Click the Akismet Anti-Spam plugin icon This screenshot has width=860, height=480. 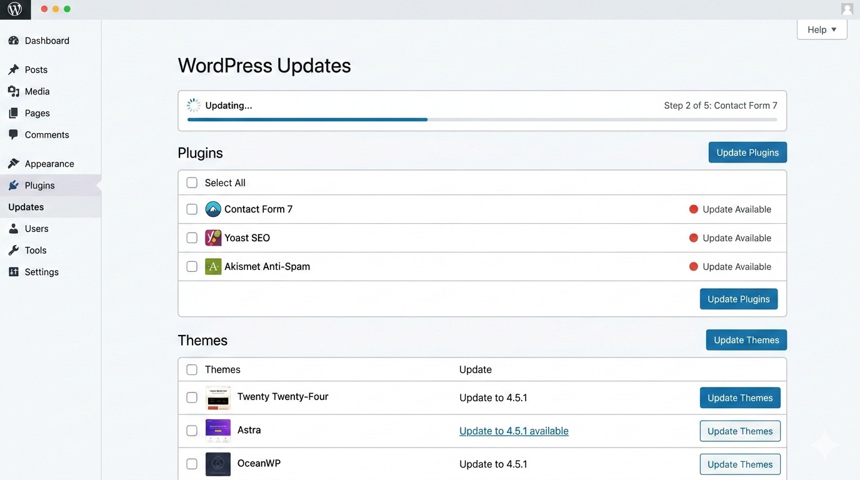pyautogui.click(x=213, y=267)
